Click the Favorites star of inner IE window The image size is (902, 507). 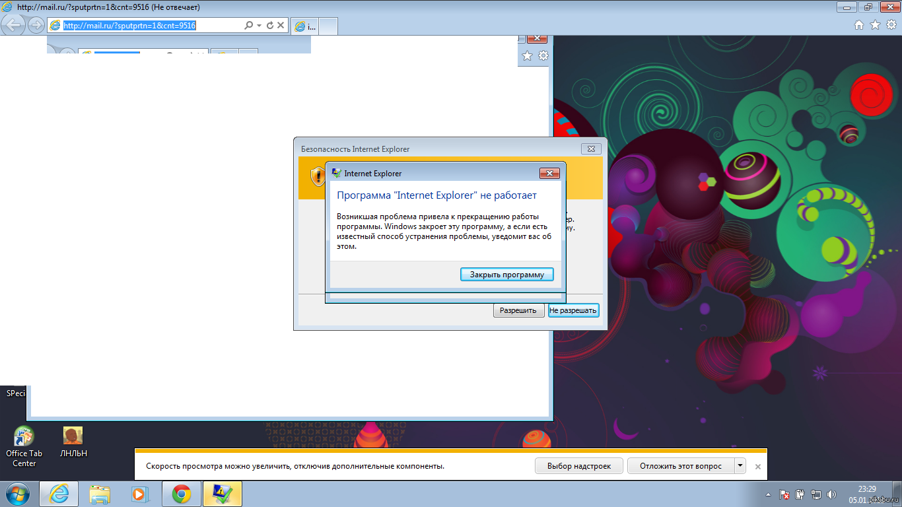click(528, 56)
